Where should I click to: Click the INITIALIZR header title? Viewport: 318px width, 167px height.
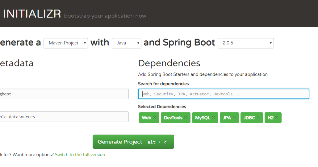[32, 14]
